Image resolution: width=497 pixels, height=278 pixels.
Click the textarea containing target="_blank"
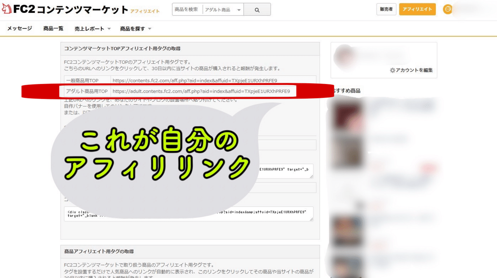point(189,214)
